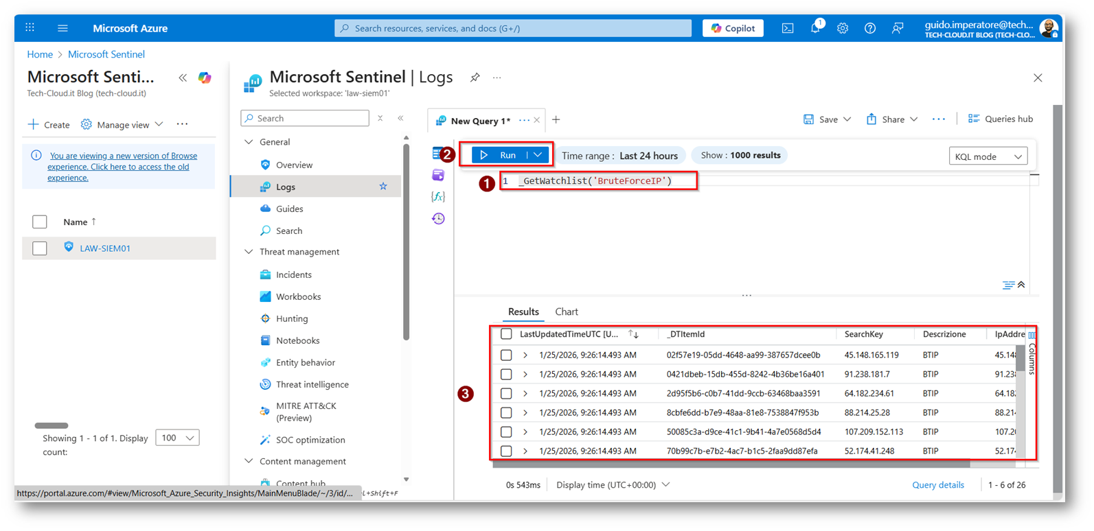The width and height of the screenshot is (1094, 531).
Task: Open Incidents in the Sentinel menu
Action: [293, 274]
